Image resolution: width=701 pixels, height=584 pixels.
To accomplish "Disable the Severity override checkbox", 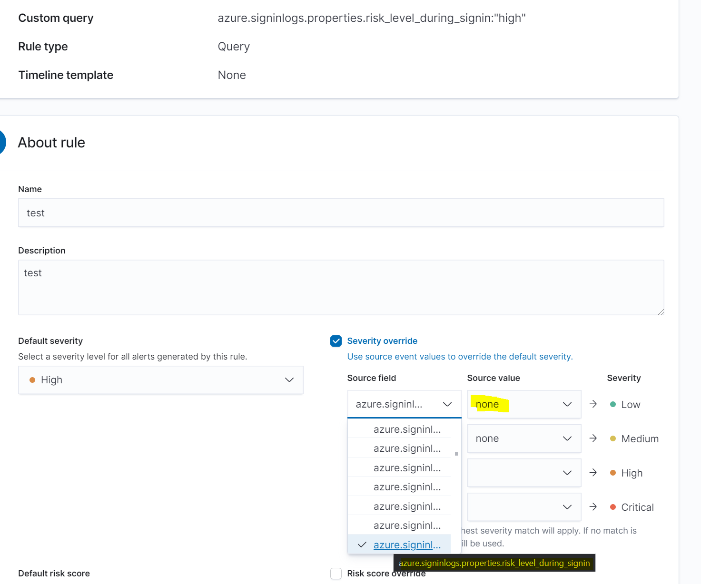I will coord(336,341).
